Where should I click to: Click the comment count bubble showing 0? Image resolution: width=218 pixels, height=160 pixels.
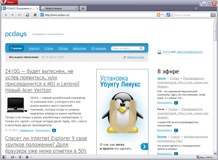[54, 131]
